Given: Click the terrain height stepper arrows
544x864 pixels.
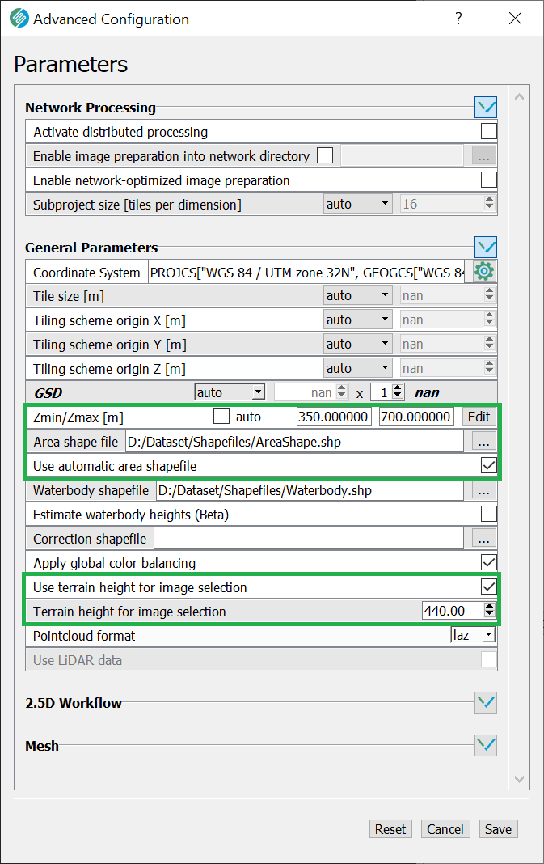Looking at the screenshot, I should click(x=490, y=610).
